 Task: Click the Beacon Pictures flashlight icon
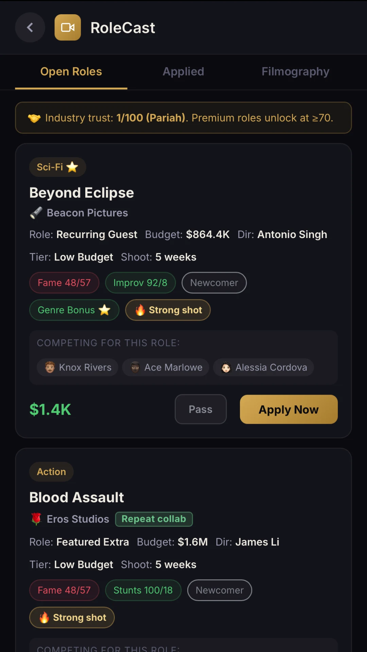pos(36,213)
